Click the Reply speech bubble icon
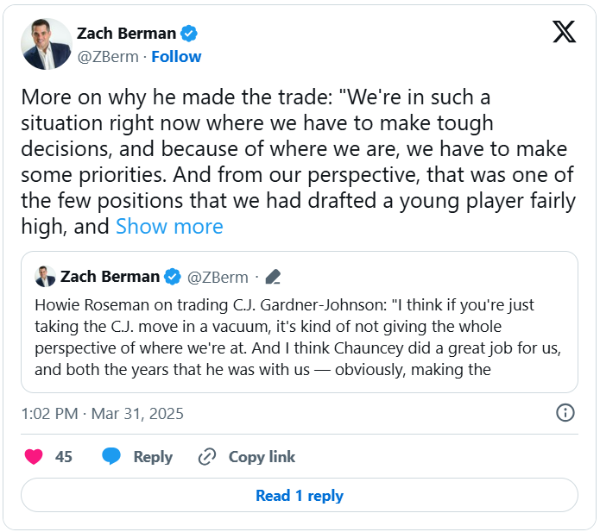 [x=111, y=457]
